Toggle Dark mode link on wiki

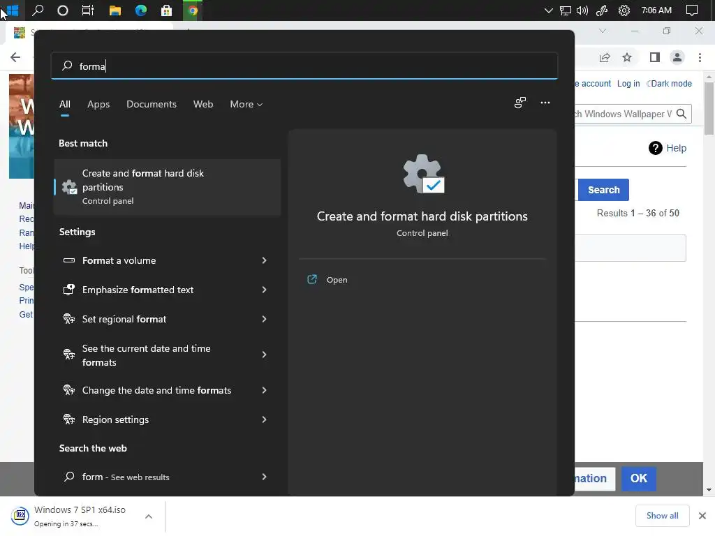[671, 84]
